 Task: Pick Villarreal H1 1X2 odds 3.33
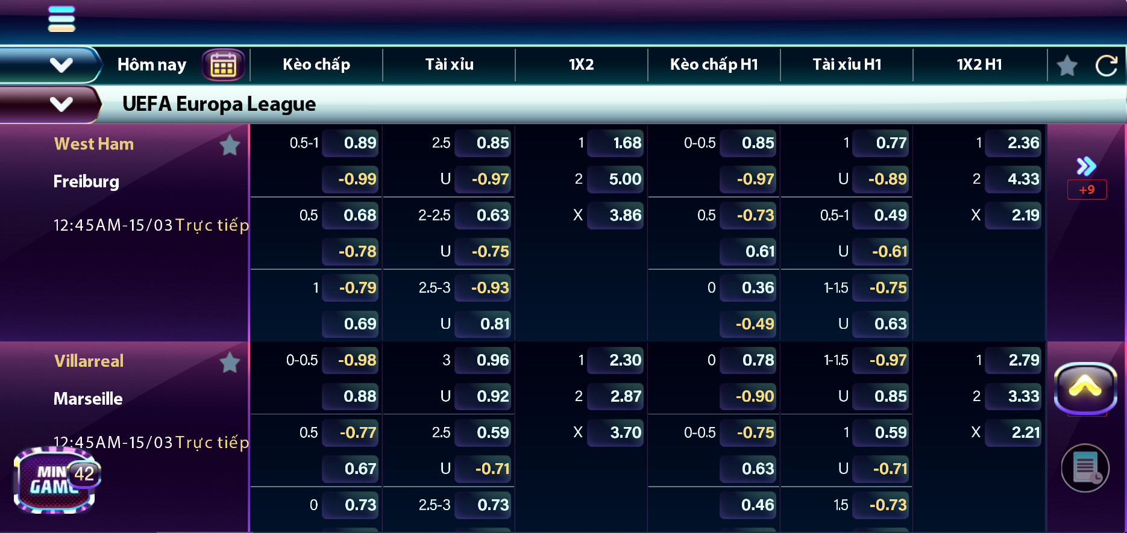tap(1013, 396)
